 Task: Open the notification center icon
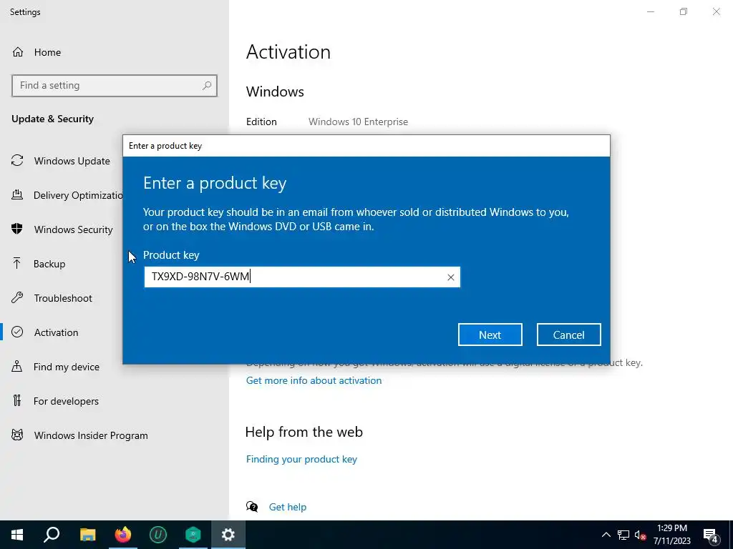point(710,535)
